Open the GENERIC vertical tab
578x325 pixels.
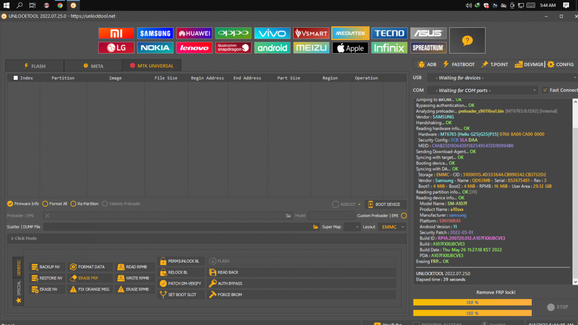coord(18,267)
